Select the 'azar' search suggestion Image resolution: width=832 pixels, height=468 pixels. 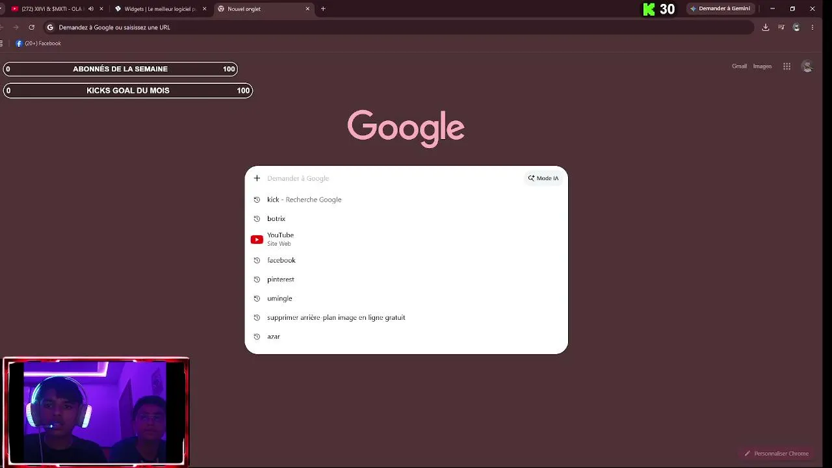pos(406,337)
